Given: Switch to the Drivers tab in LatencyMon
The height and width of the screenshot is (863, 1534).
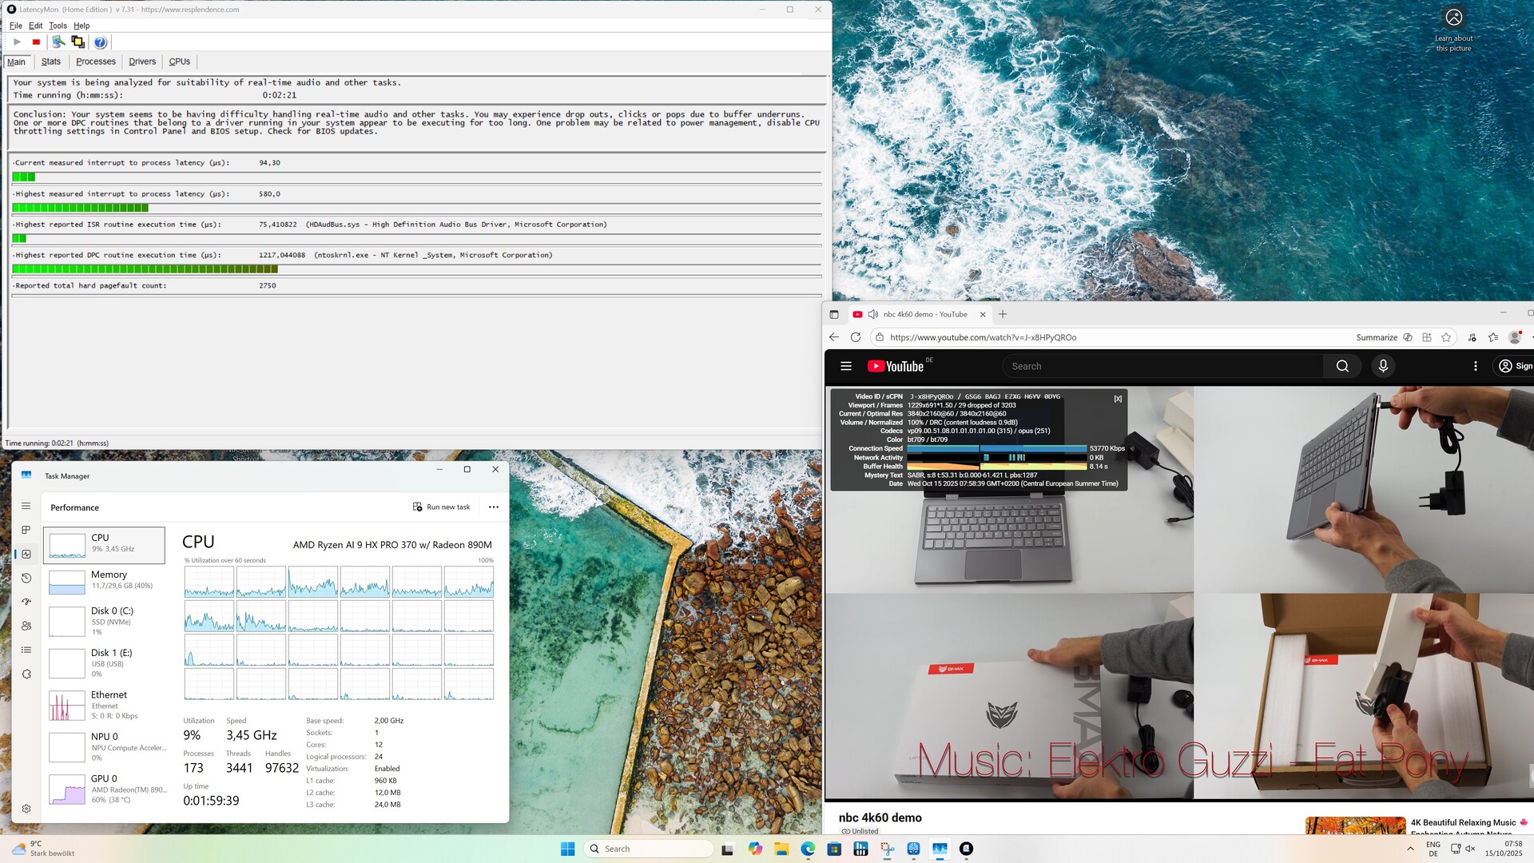Looking at the screenshot, I should pos(142,62).
